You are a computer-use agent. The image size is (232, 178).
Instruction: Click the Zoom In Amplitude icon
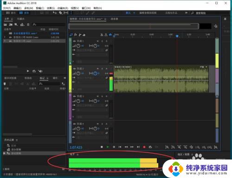point(167,147)
